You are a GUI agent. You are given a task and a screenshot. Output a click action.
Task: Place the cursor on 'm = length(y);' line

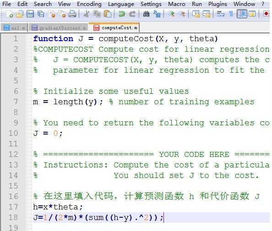click(x=68, y=102)
